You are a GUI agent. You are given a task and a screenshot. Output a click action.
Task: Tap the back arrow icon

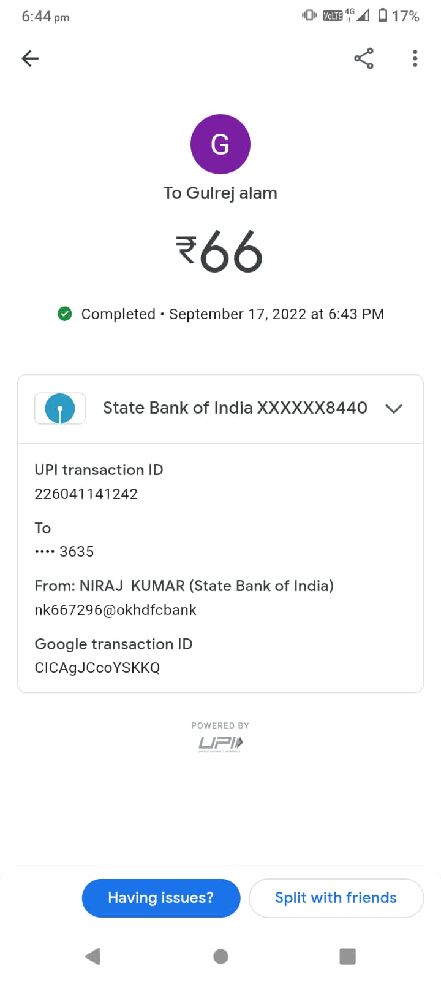point(30,58)
